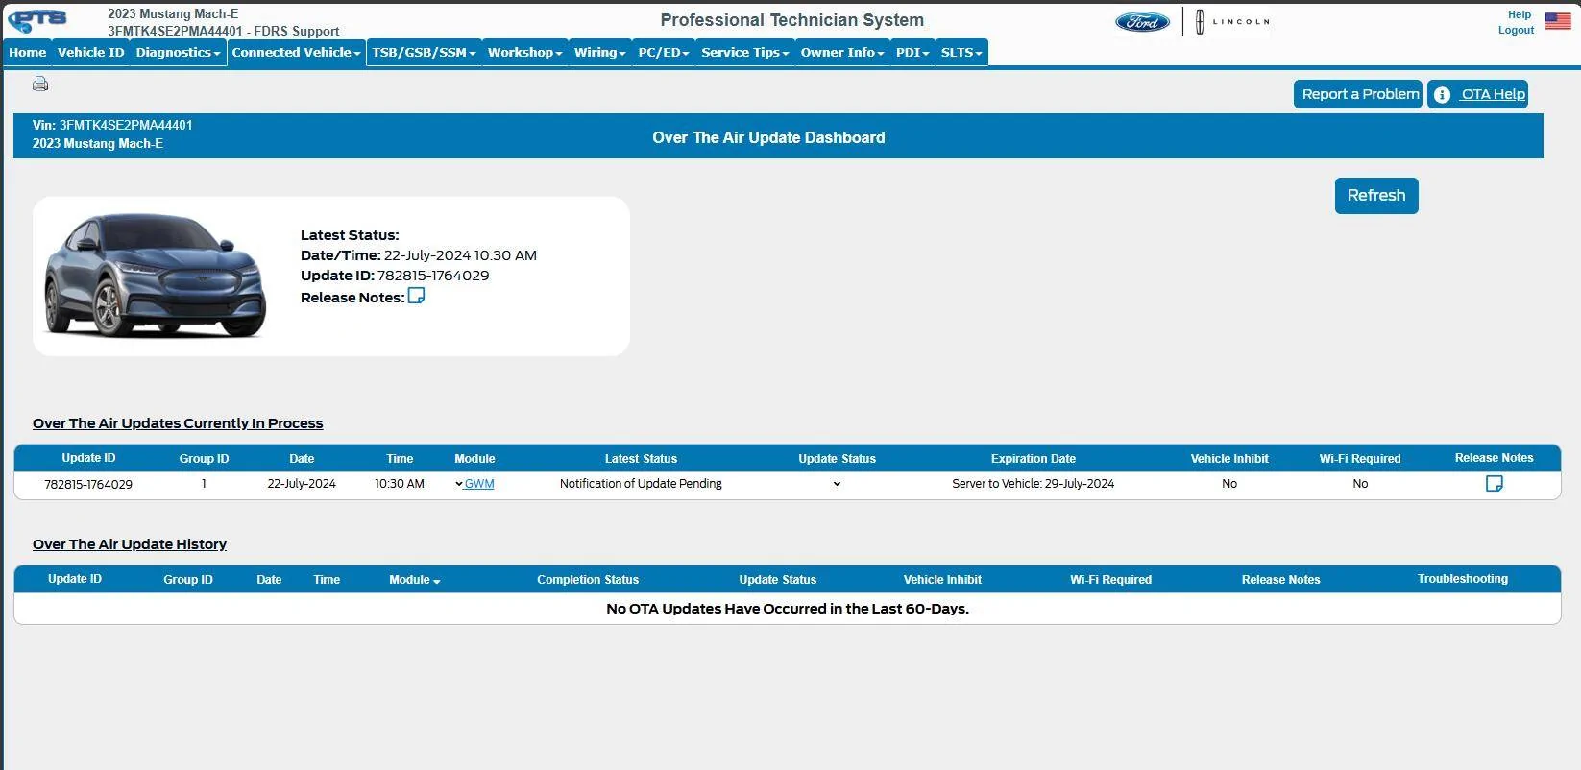
Task: Click Update ID 782815-1764029 table cell
Action: point(88,484)
